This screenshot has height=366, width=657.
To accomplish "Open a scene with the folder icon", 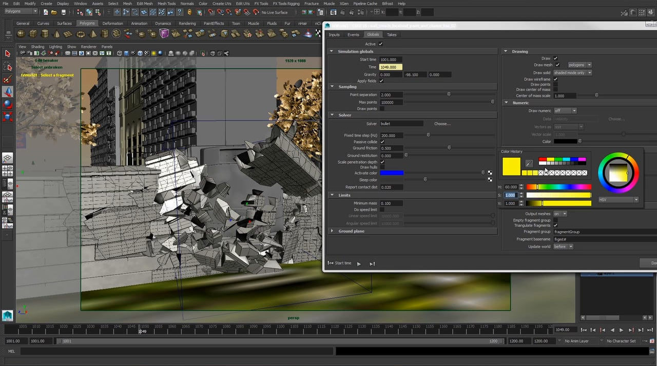I will pos(54,12).
